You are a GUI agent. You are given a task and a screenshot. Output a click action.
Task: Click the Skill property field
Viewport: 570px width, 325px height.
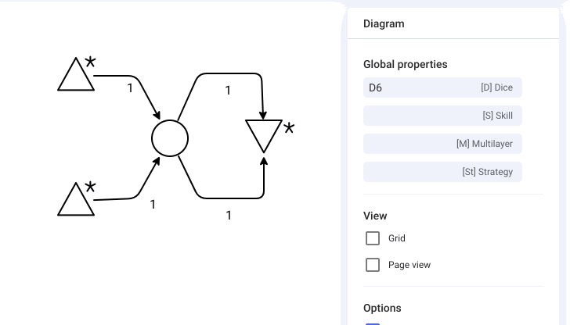pos(442,116)
